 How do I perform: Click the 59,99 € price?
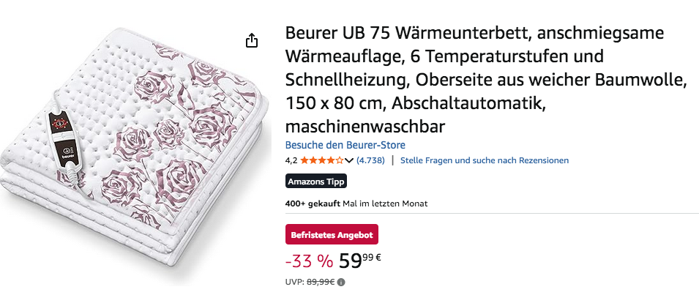pyautogui.click(x=360, y=261)
